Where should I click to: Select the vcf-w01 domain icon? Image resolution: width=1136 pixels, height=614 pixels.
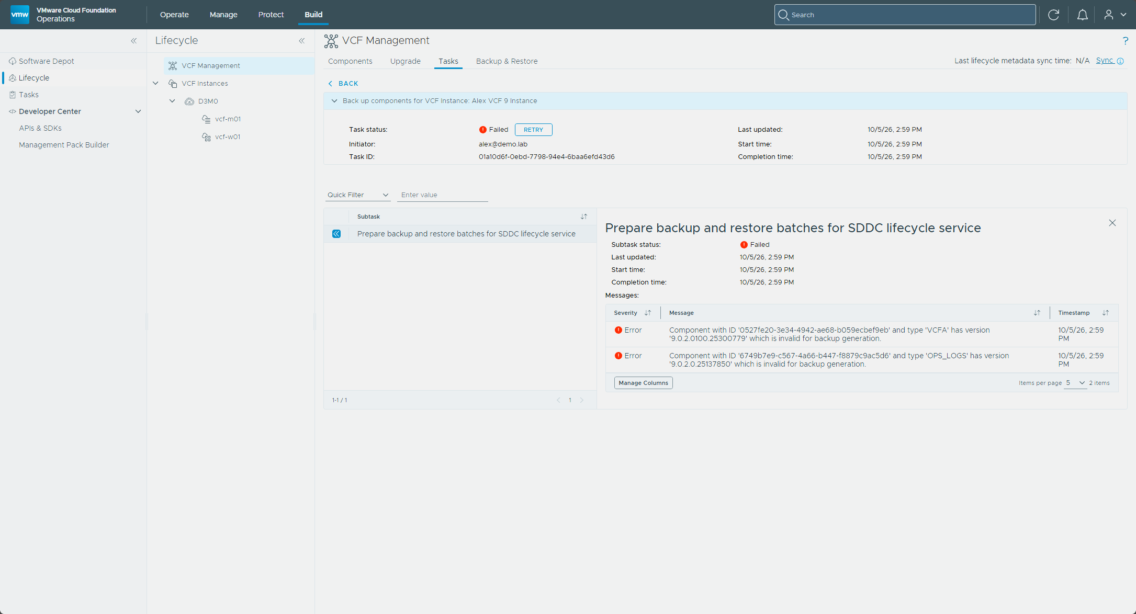coord(207,137)
